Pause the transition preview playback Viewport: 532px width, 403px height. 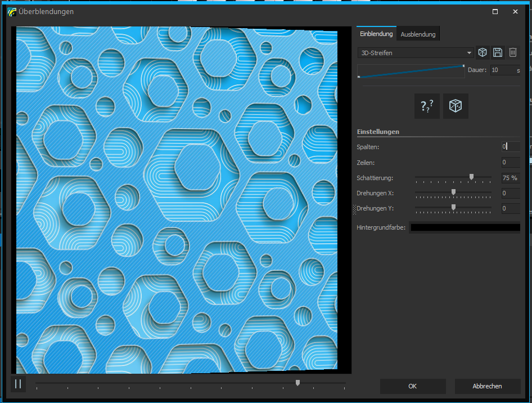18,384
